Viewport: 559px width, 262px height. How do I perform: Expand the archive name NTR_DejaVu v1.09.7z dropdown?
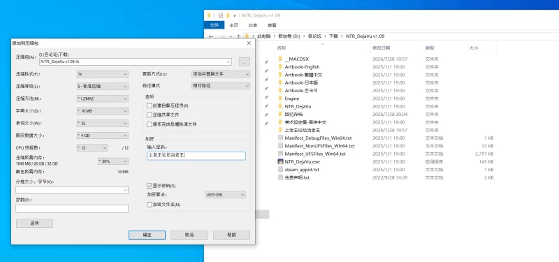tap(228, 61)
